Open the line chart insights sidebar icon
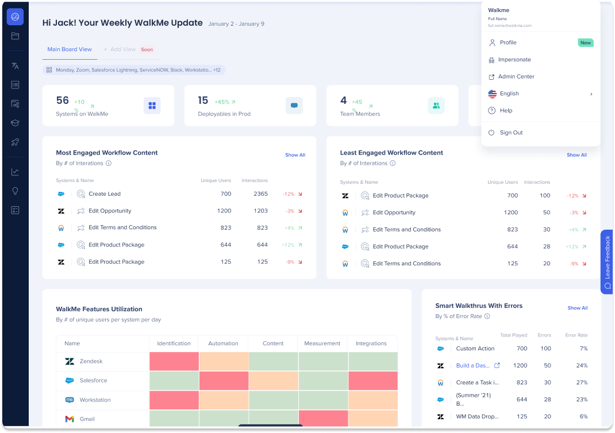This screenshot has height=433, width=615. pyautogui.click(x=15, y=172)
